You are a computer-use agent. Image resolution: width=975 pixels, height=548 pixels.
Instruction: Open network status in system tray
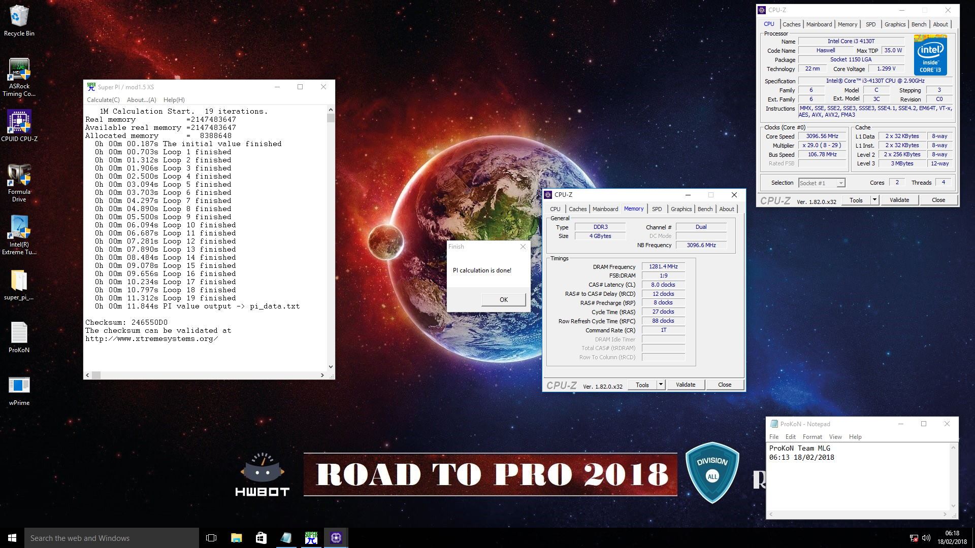[x=914, y=538]
